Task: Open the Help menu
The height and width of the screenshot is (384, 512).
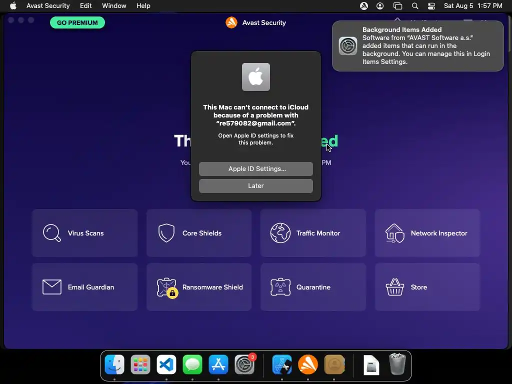Action: (143, 5)
